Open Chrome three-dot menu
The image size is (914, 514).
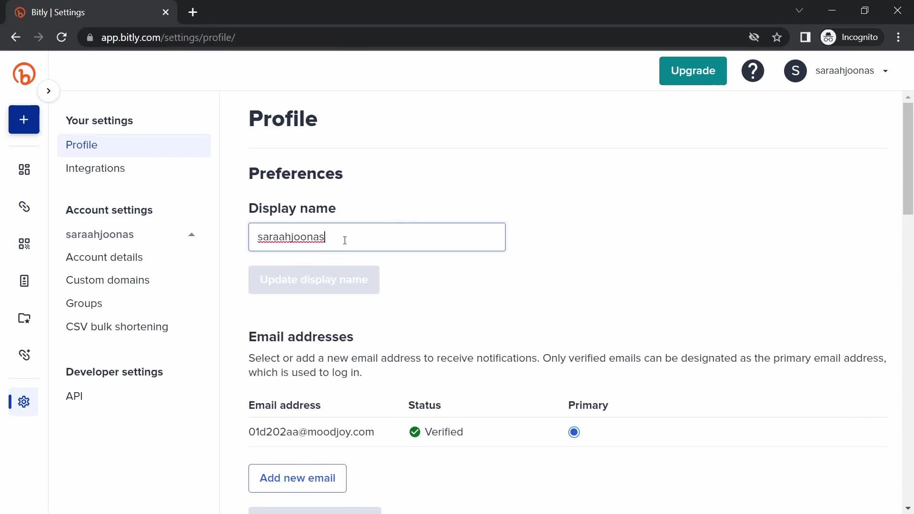pyautogui.click(x=898, y=37)
